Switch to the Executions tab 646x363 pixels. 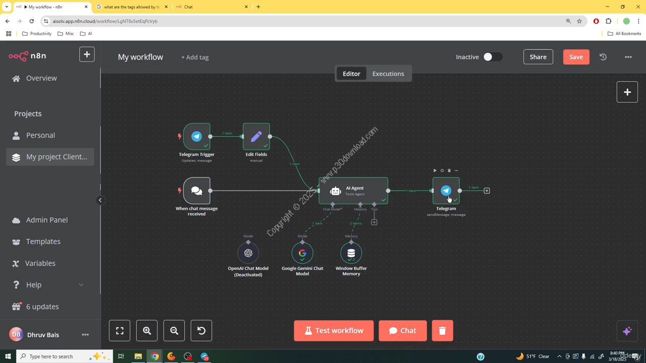(x=388, y=74)
